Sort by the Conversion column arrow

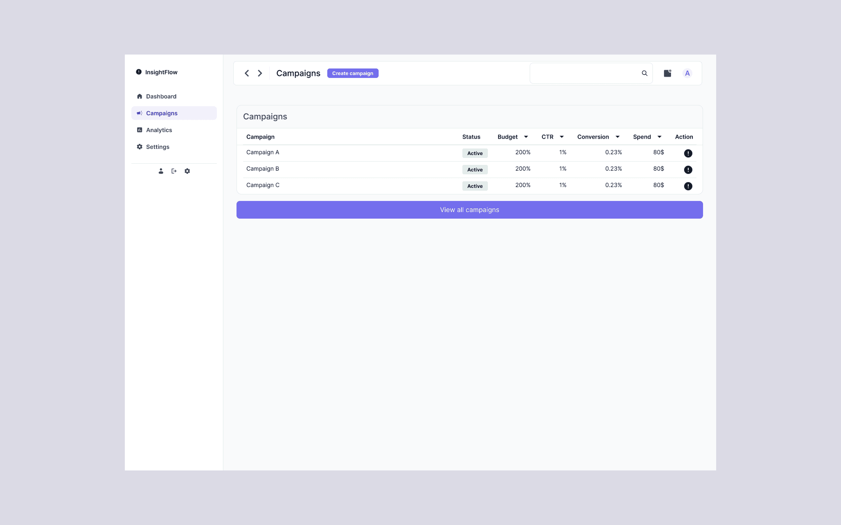point(617,137)
